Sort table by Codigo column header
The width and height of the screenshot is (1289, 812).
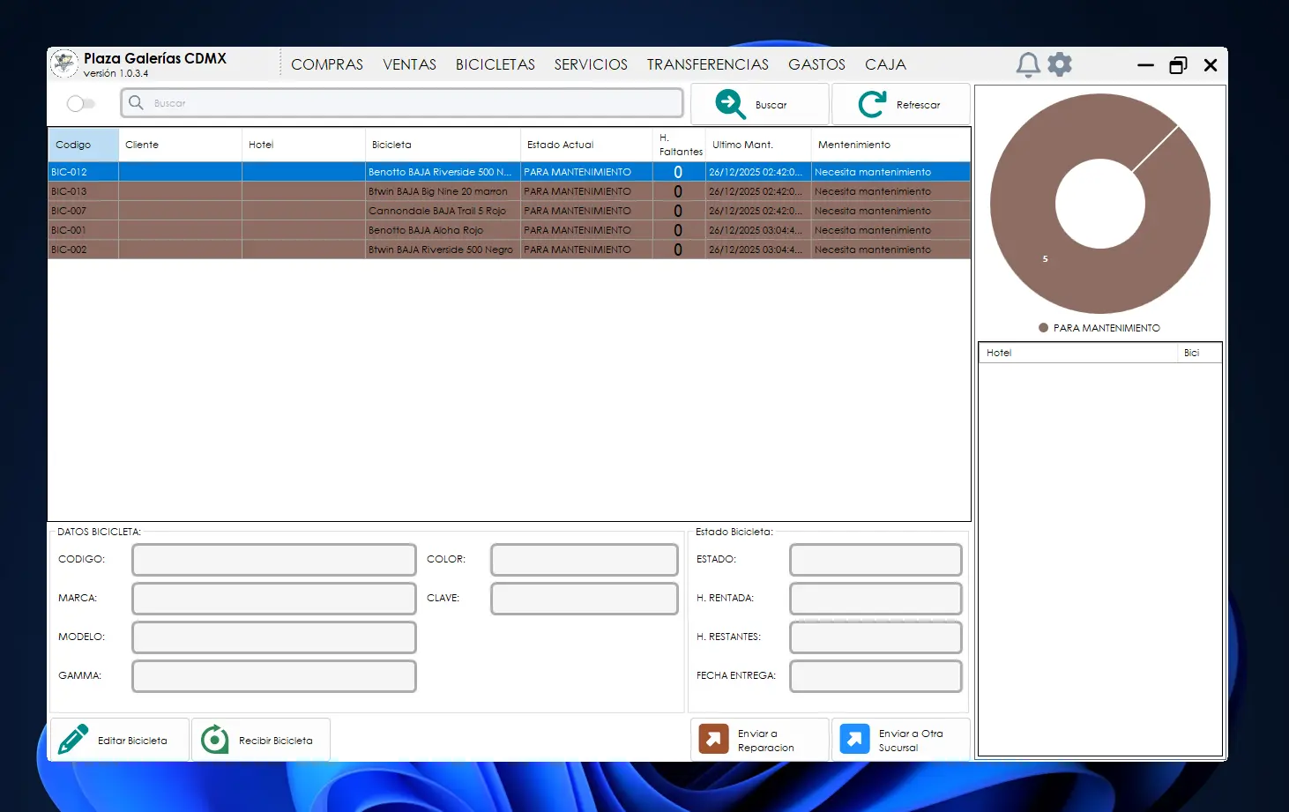[x=84, y=145]
